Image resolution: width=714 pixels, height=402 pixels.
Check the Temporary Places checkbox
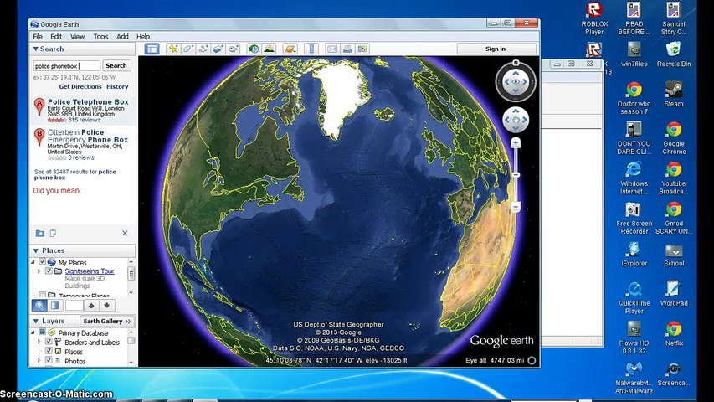[x=43, y=295]
